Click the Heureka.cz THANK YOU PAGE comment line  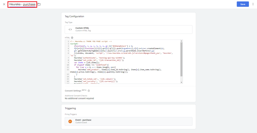click(x=91, y=41)
